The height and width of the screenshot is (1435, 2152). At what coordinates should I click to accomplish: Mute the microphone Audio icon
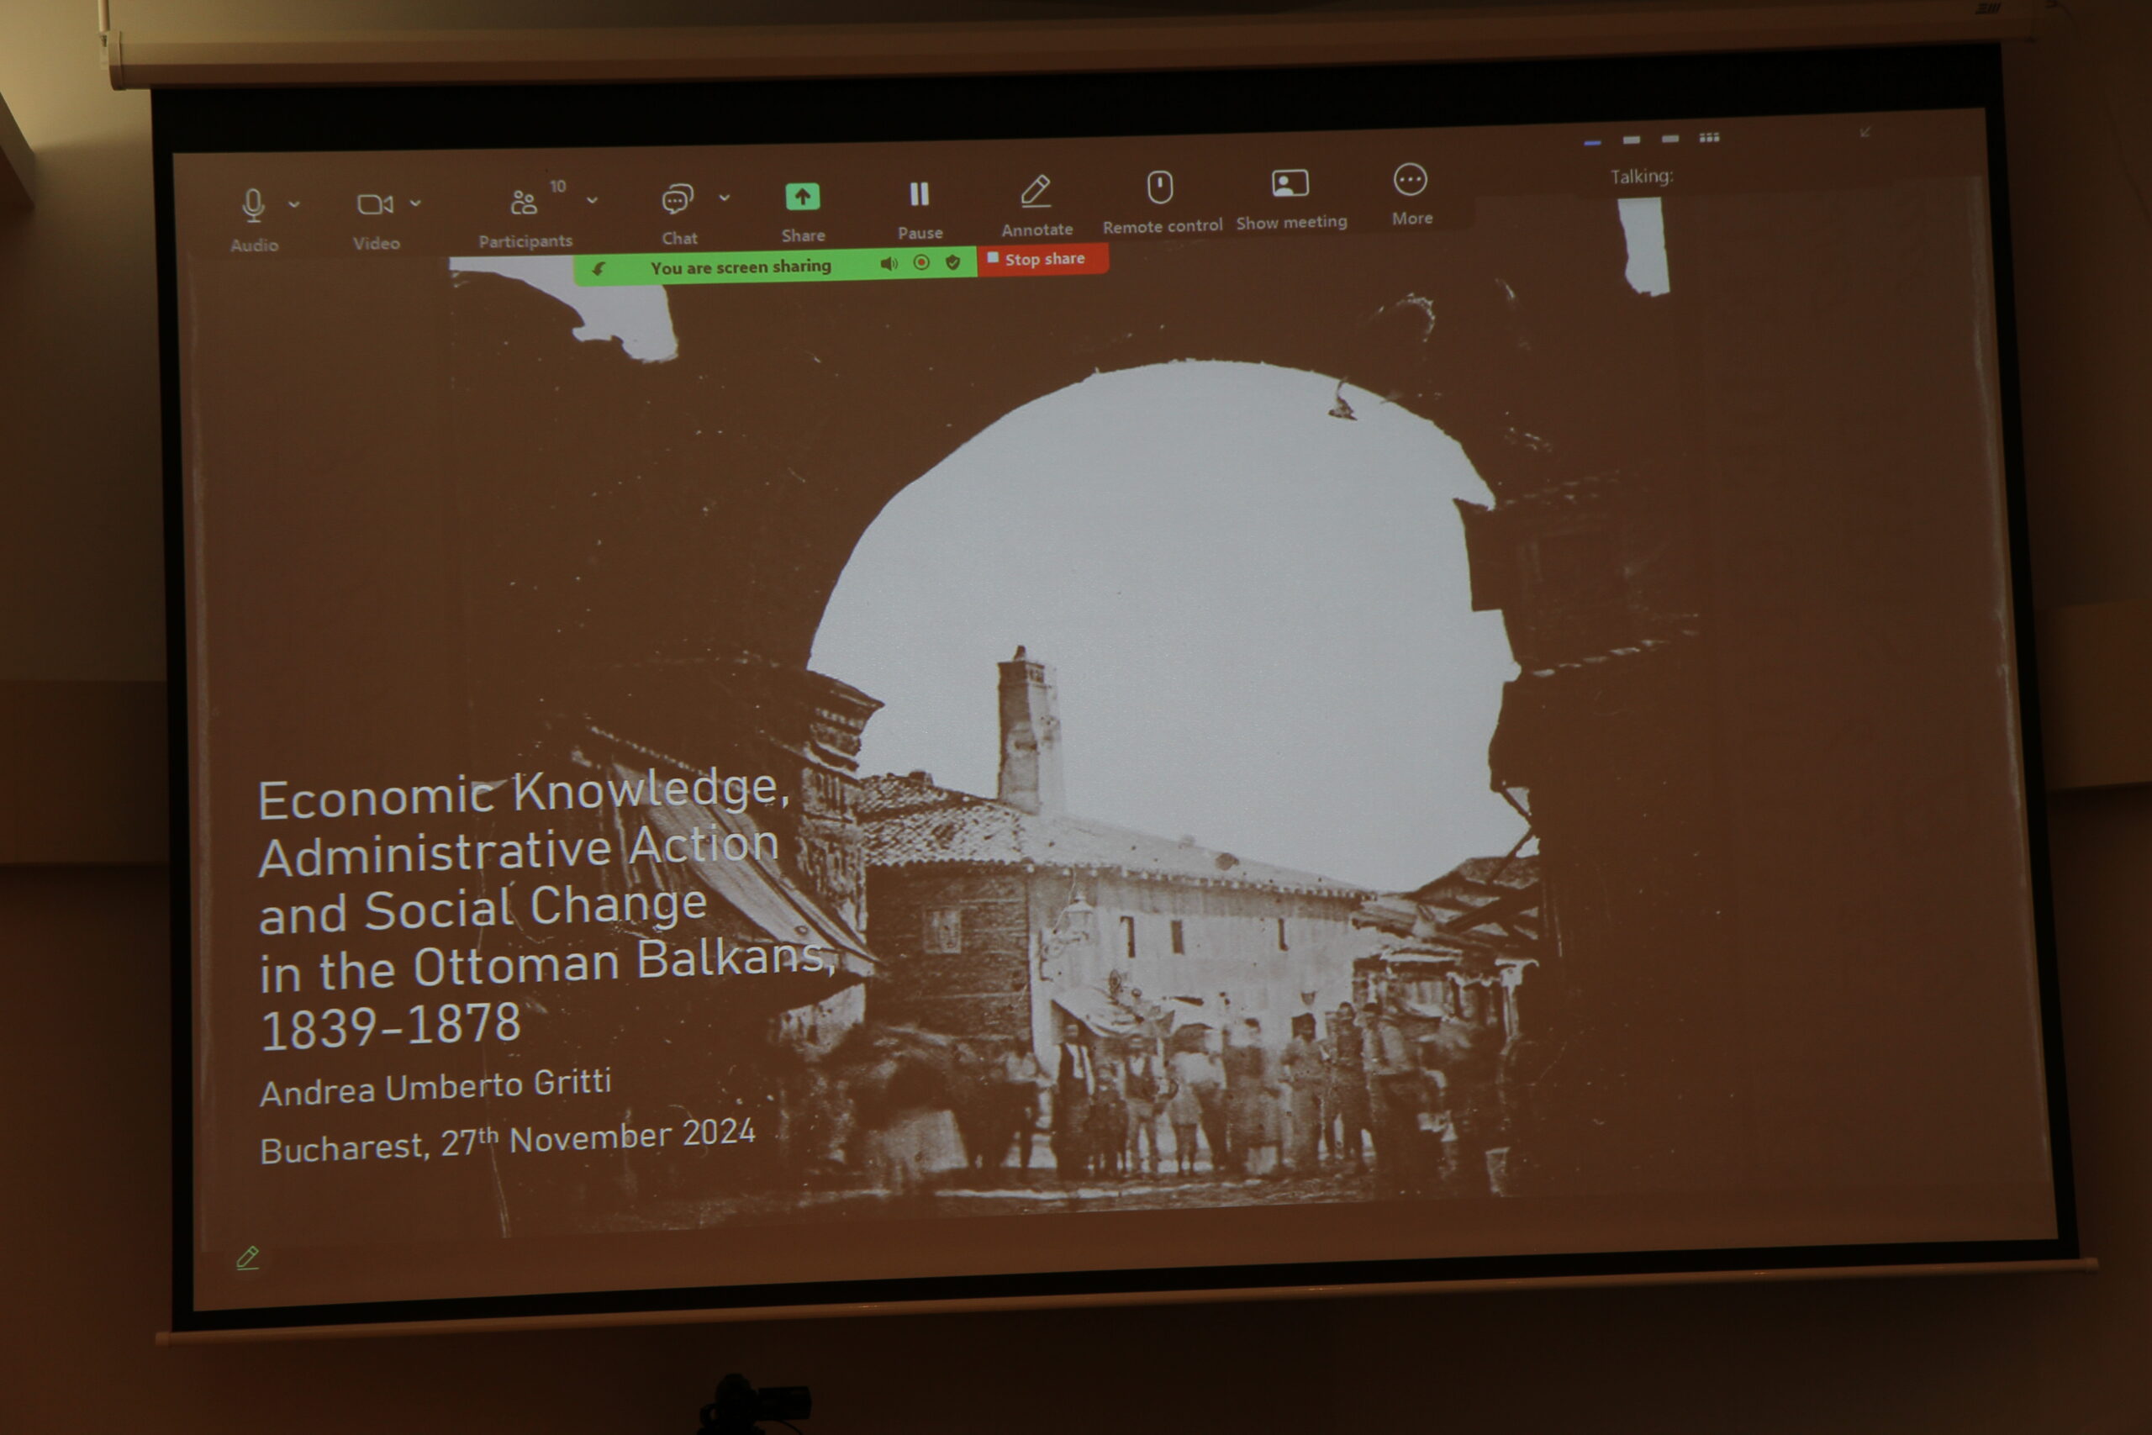click(x=253, y=205)
